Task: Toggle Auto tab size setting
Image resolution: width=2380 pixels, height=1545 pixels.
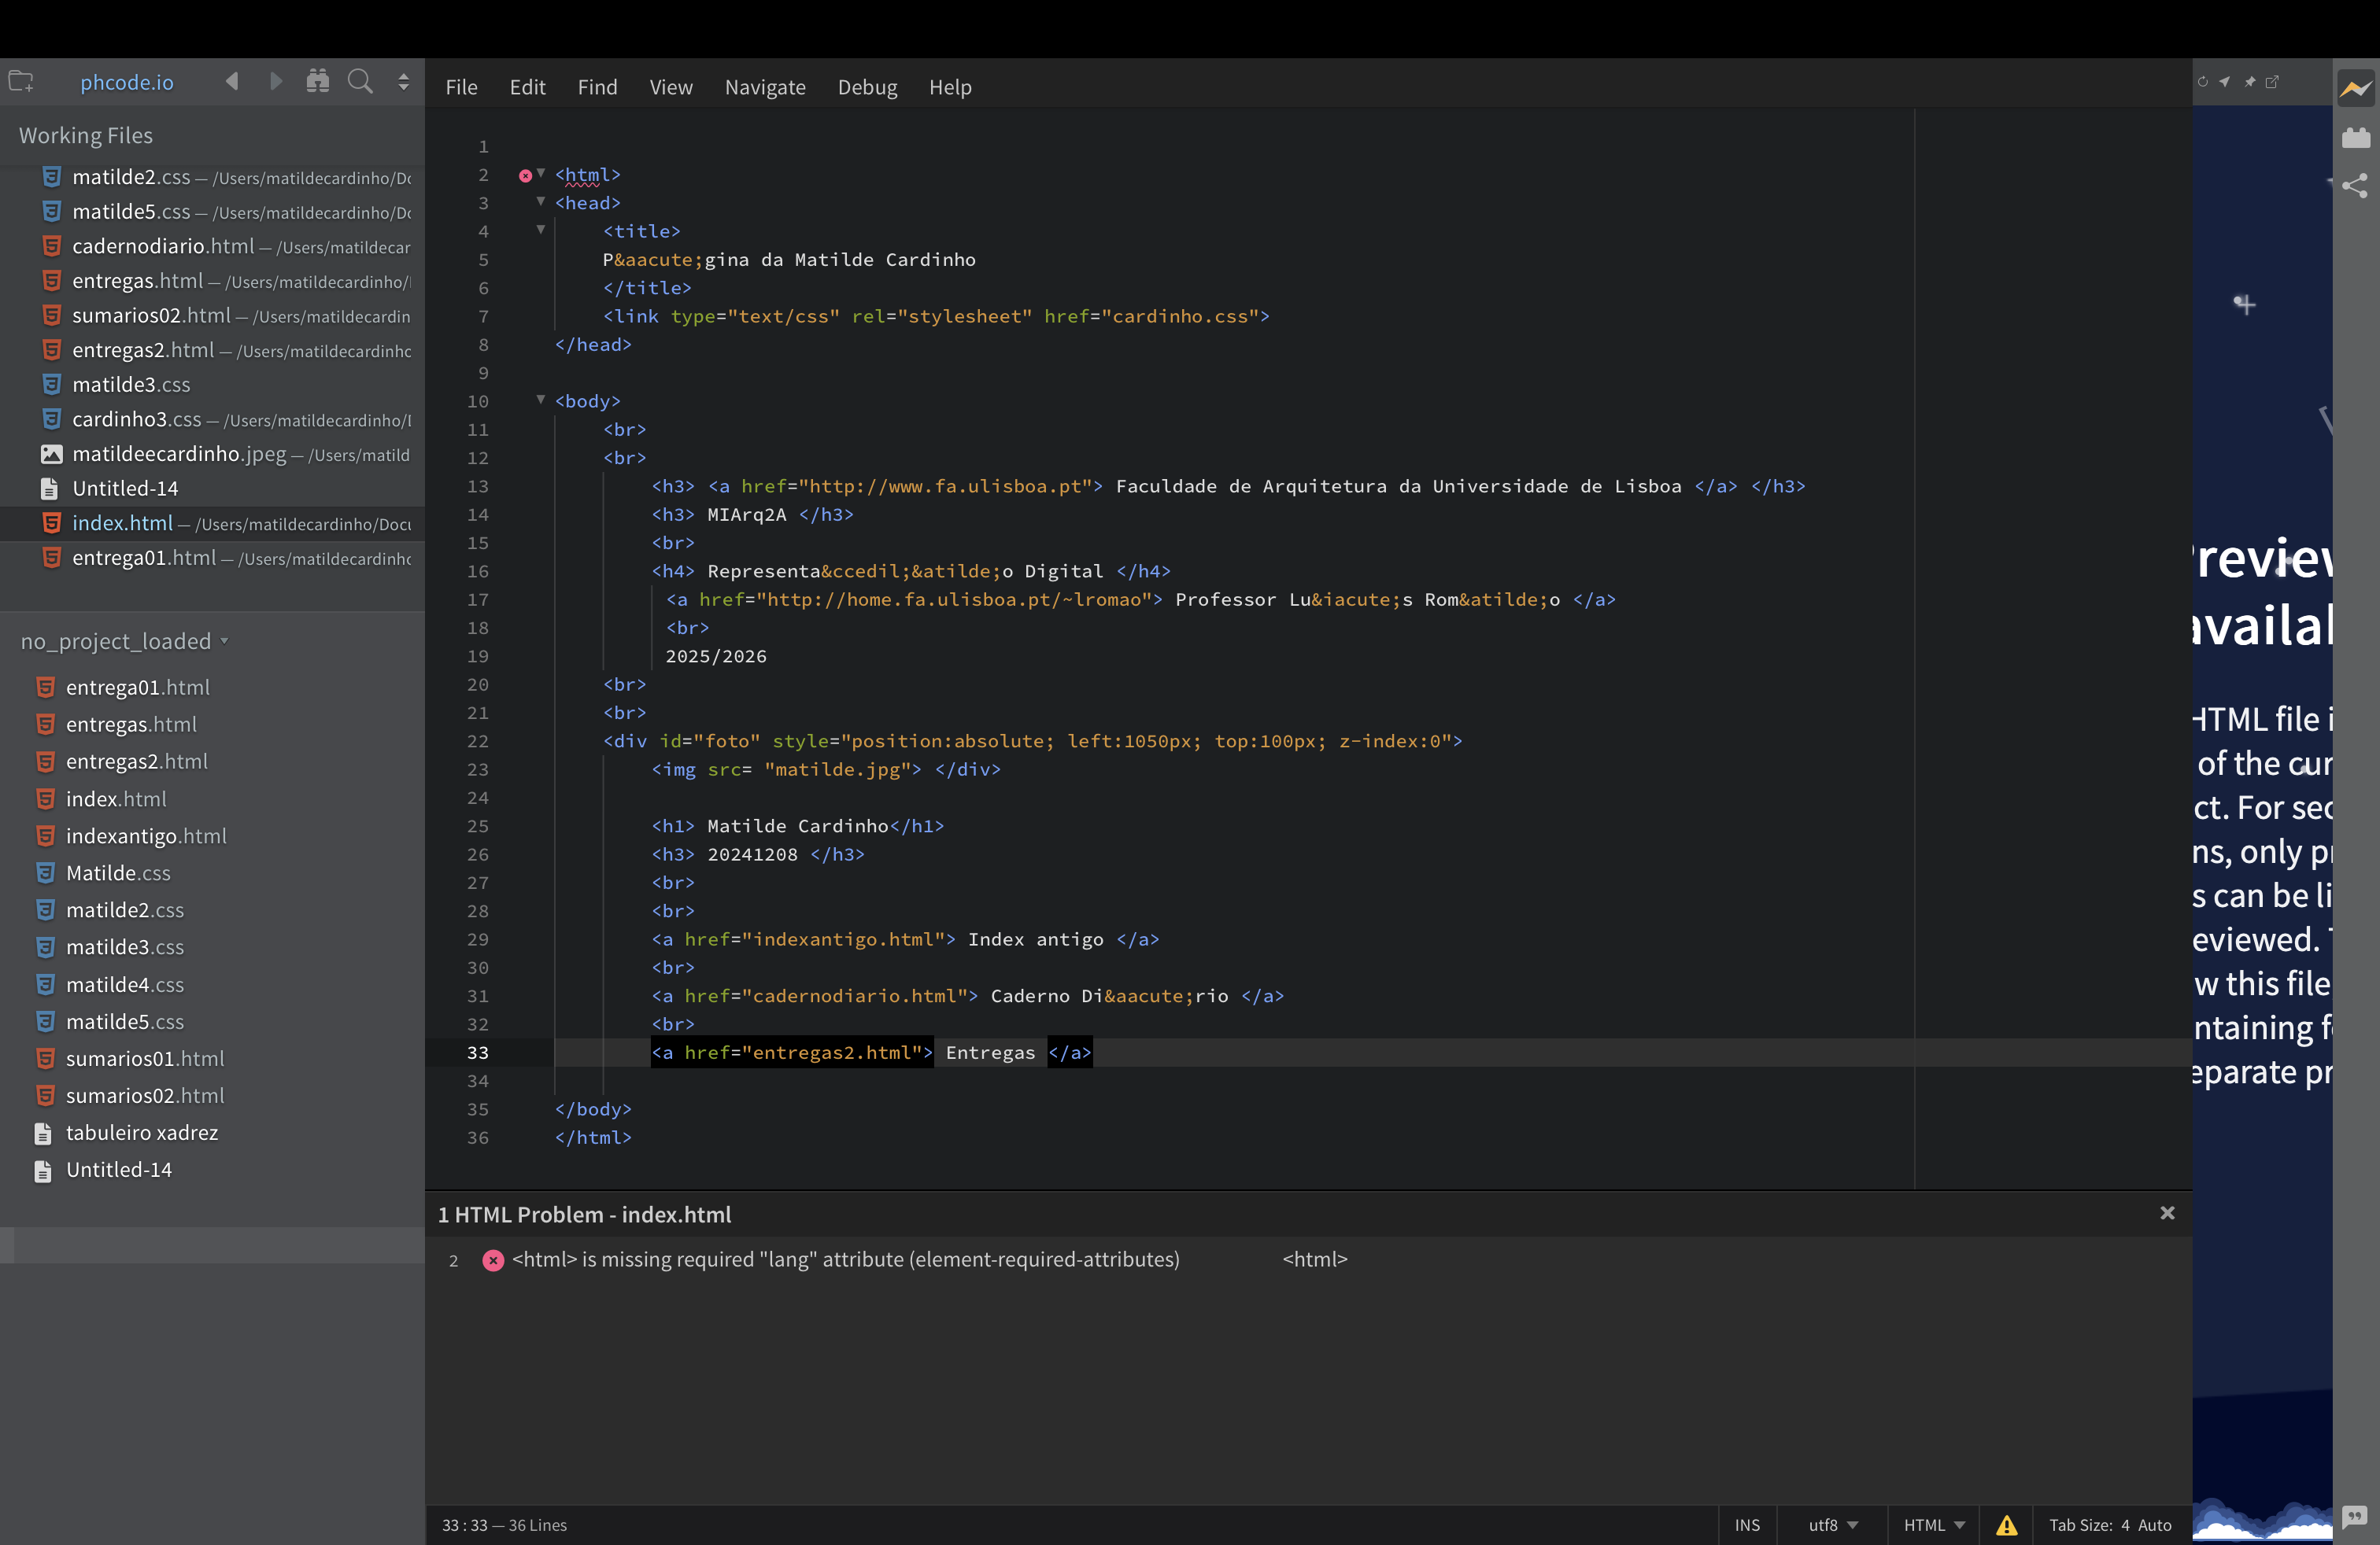Action: click(x=2154, y=1525)
